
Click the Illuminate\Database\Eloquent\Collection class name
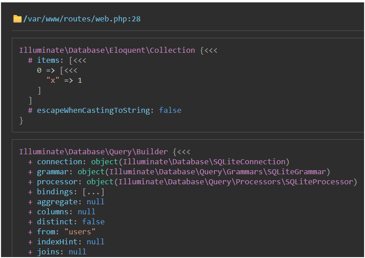[x=107, y=51]
